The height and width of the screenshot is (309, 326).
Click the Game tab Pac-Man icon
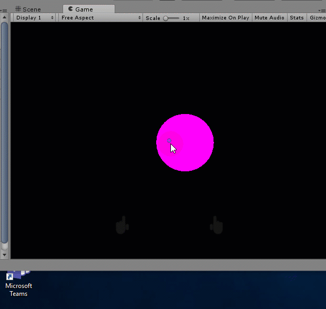[71, 9]
